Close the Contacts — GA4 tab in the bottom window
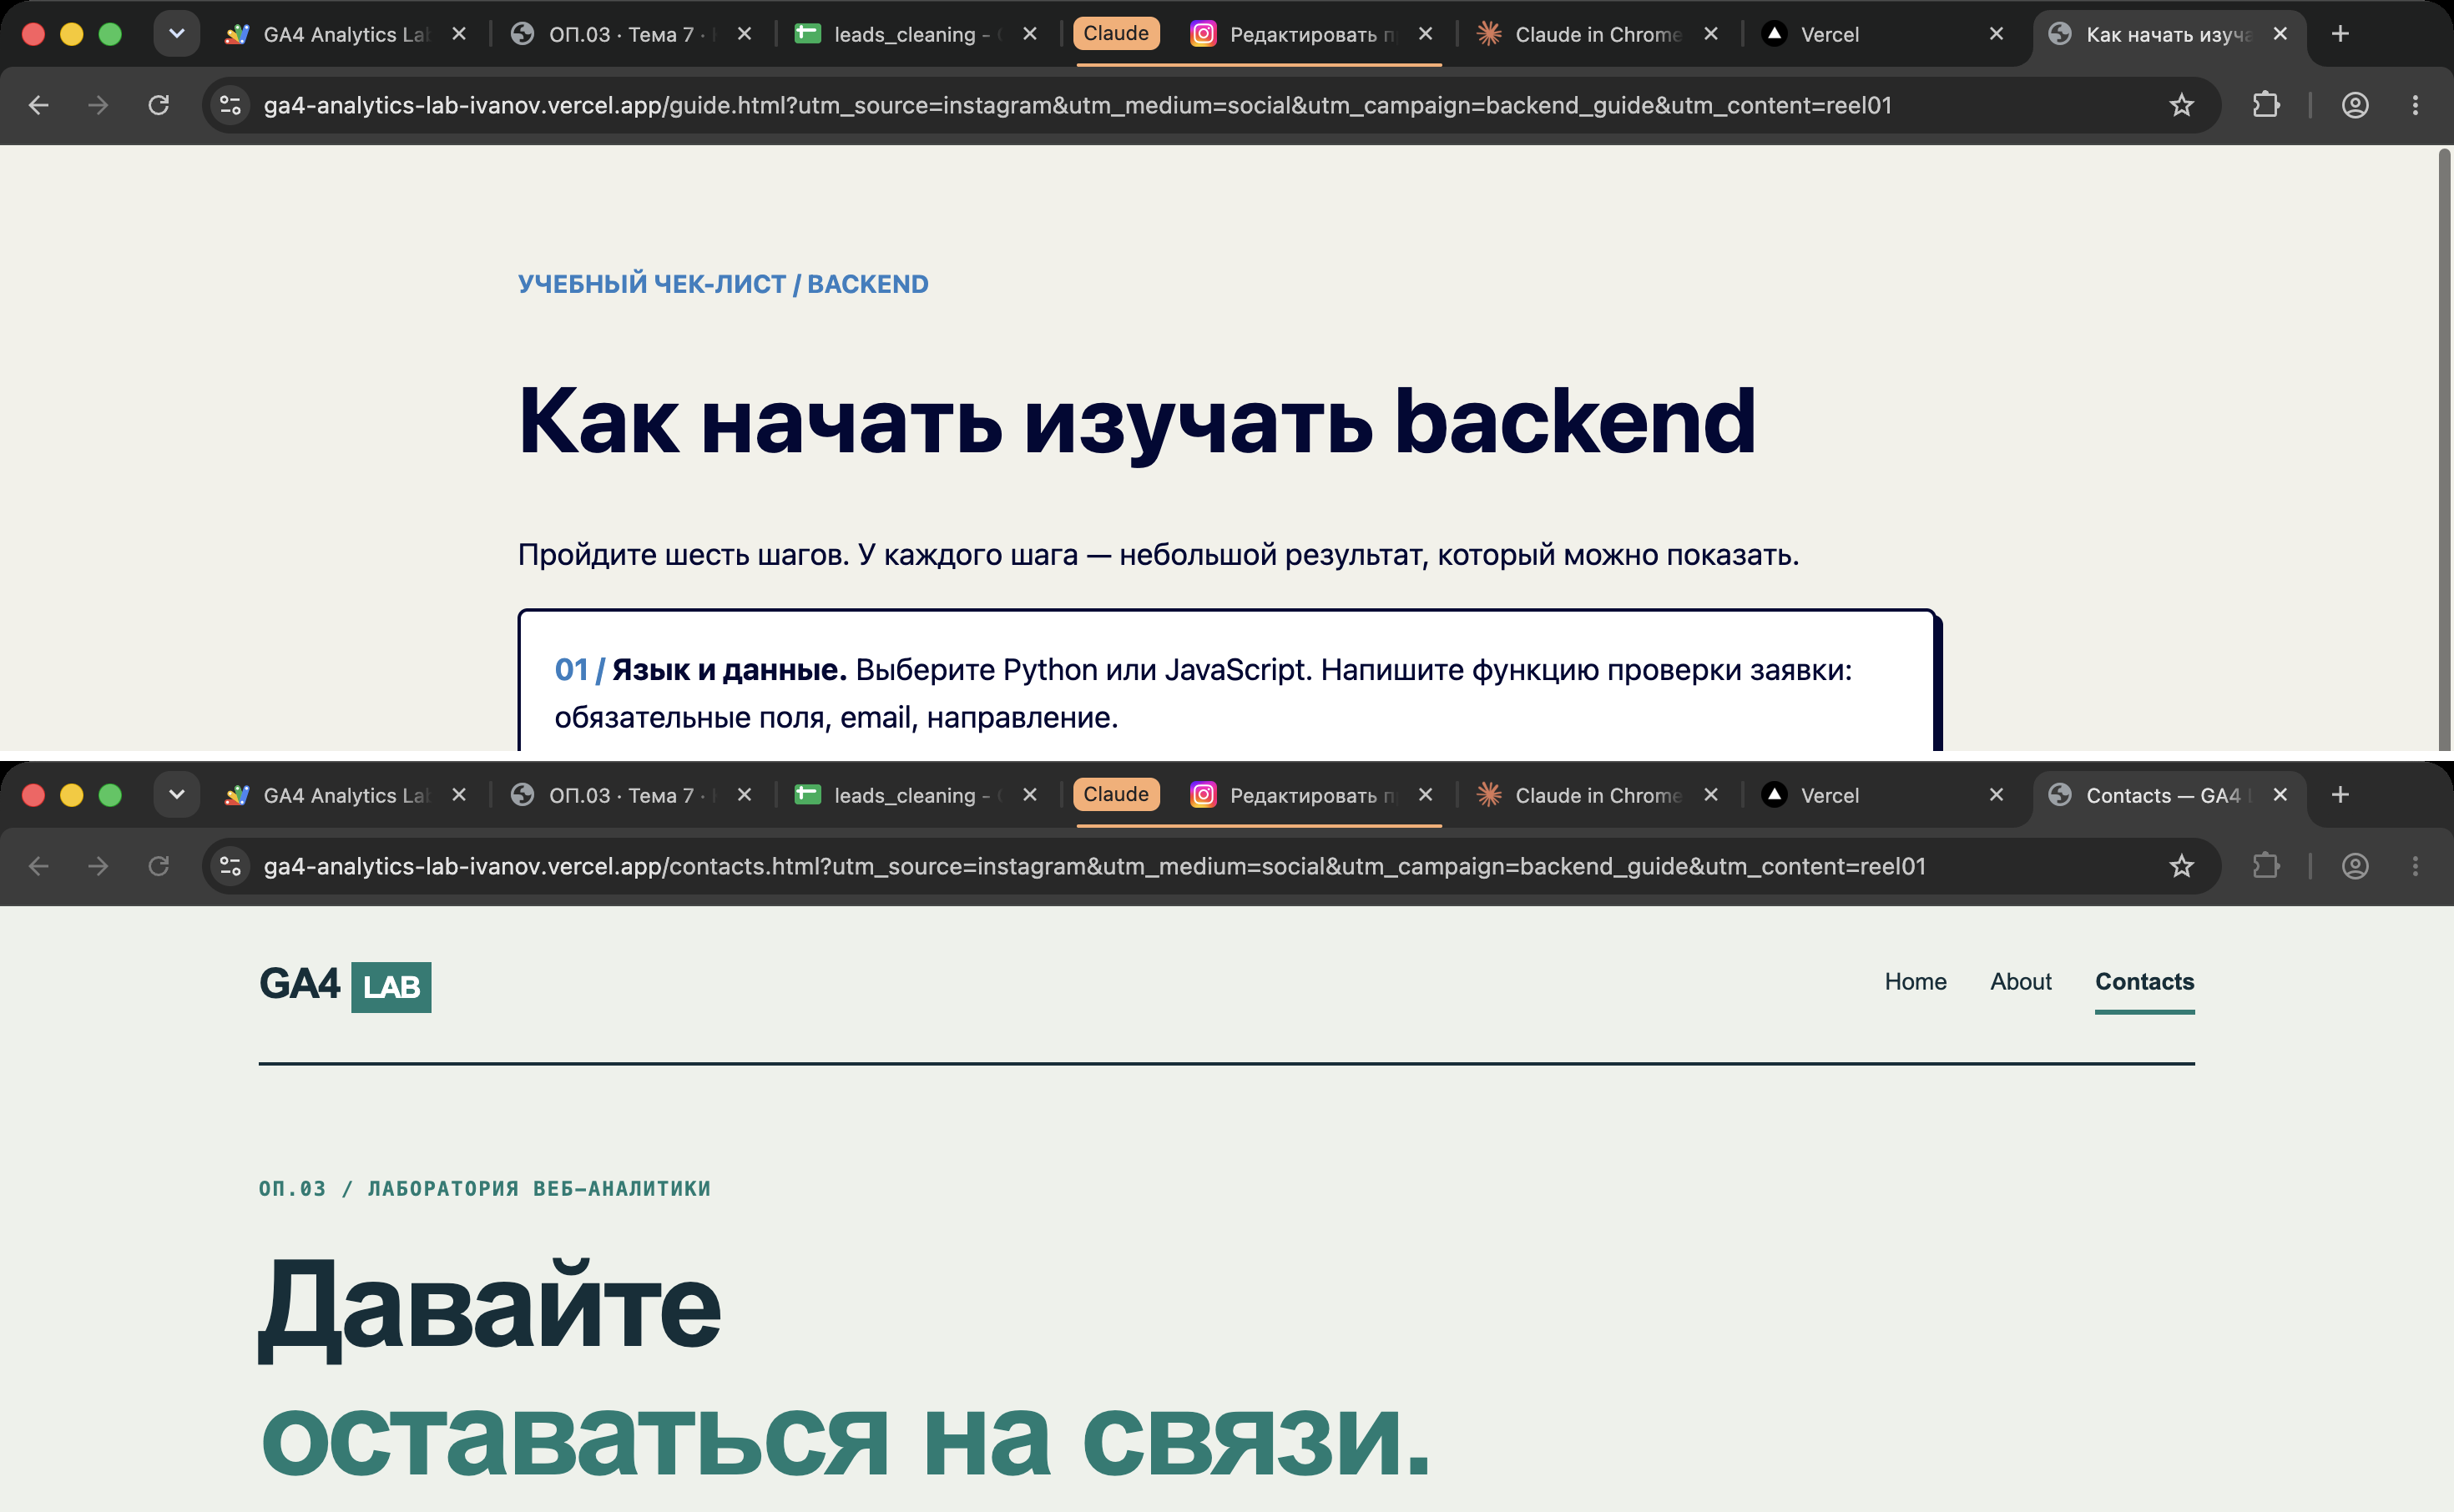Image resolution: width=2454 pixels, height=1512 pixels. (2280, 795)
